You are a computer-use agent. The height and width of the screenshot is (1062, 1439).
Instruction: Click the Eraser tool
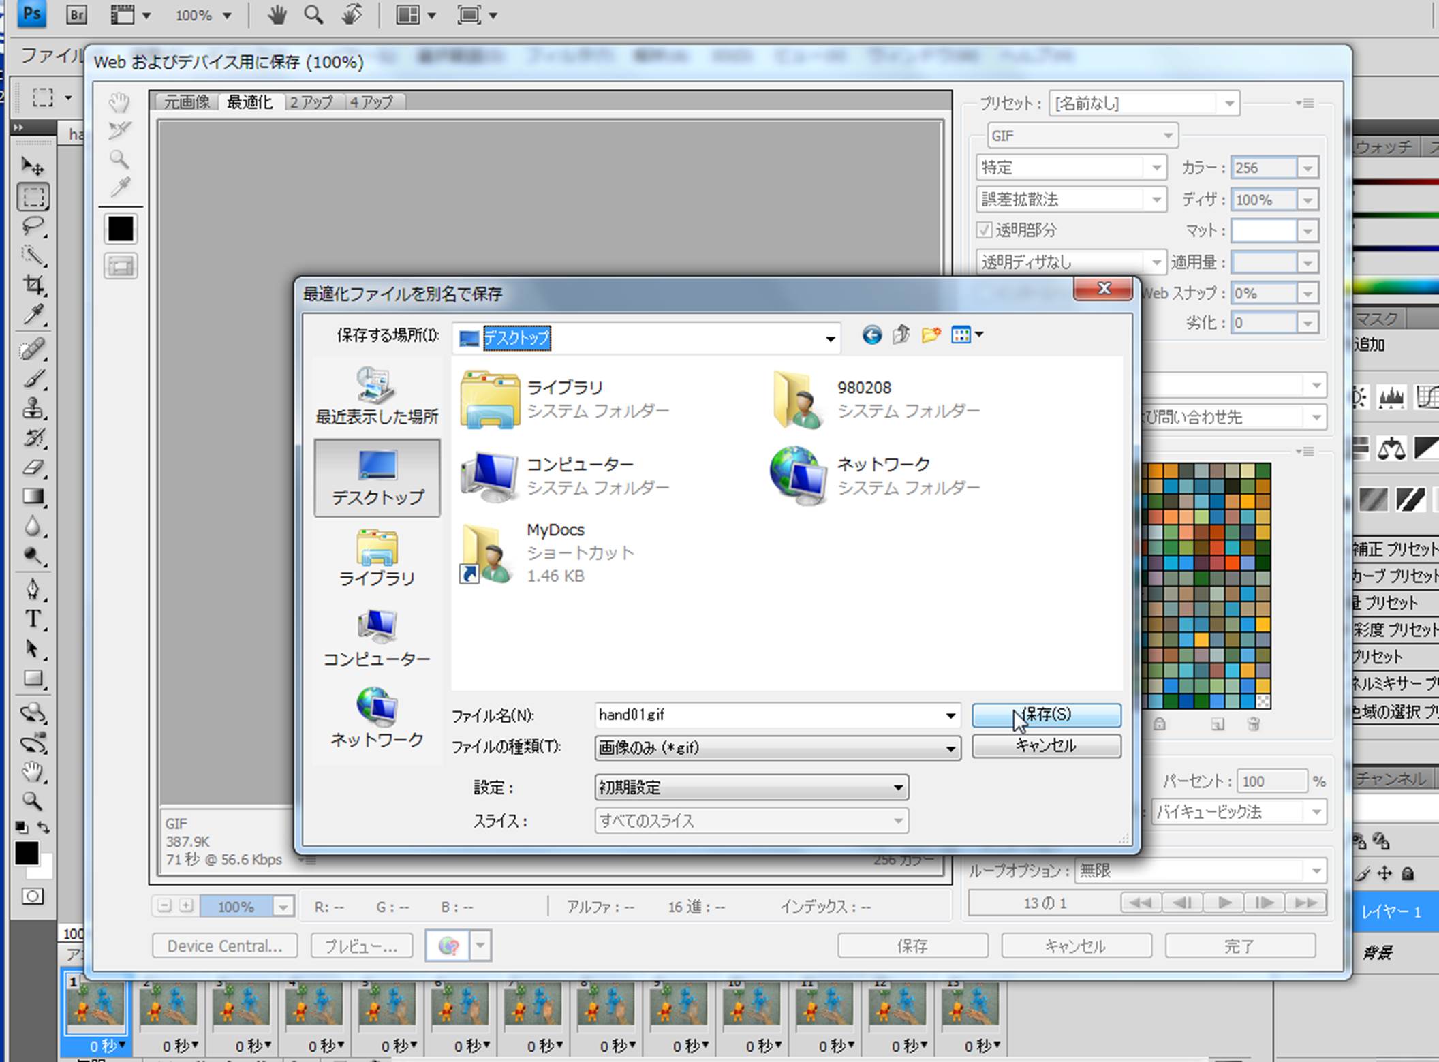pos(33,467)
